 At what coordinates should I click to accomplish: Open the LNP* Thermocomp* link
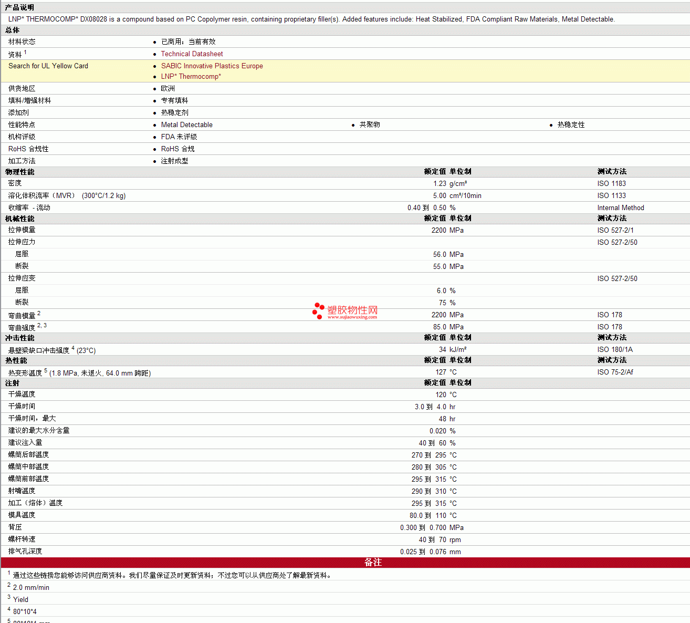click(x=191, y=77)
